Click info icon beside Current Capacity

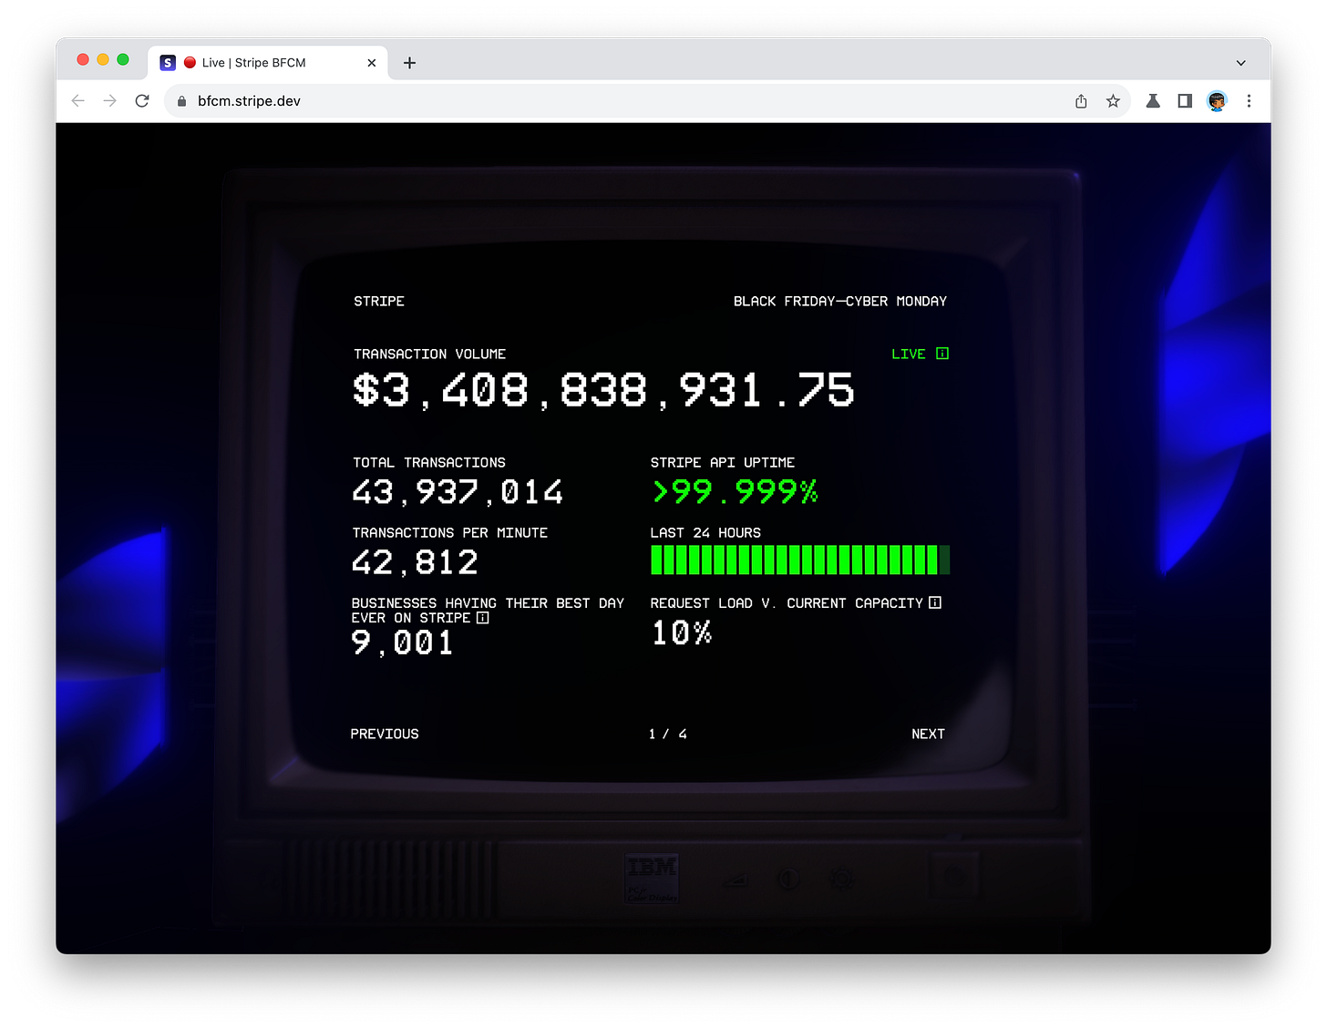point(935,602)
